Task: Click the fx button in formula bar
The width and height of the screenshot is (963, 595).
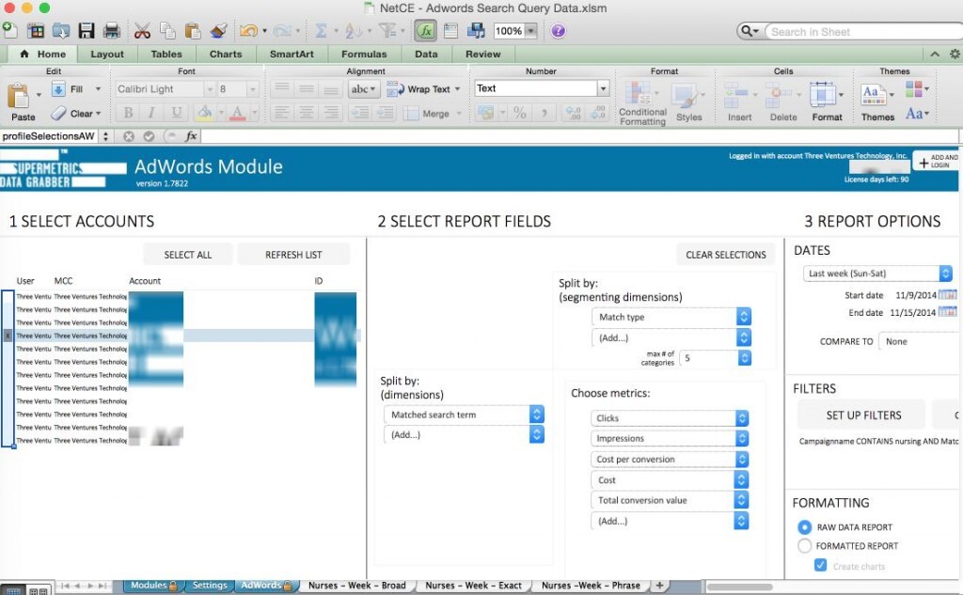Action: [x=191, y=136]
